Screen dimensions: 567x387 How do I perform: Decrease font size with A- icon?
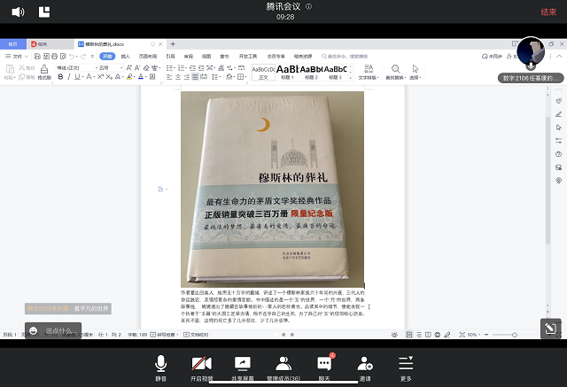(x=137, y=67)
